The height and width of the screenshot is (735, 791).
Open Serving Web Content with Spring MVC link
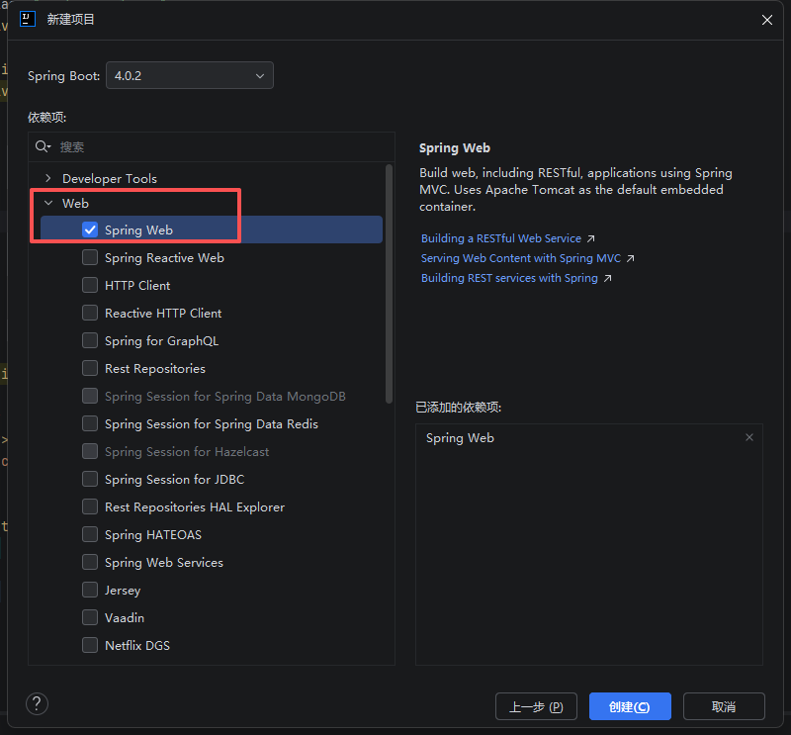tap(521, 258)
